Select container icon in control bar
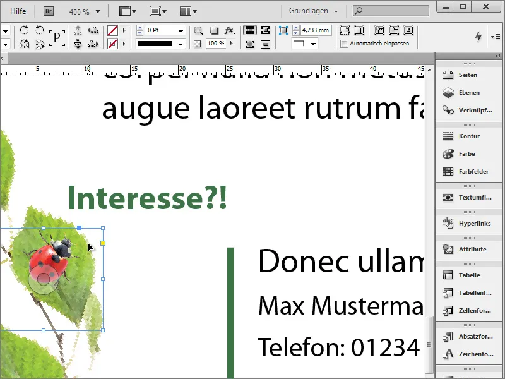 [78, 30]
